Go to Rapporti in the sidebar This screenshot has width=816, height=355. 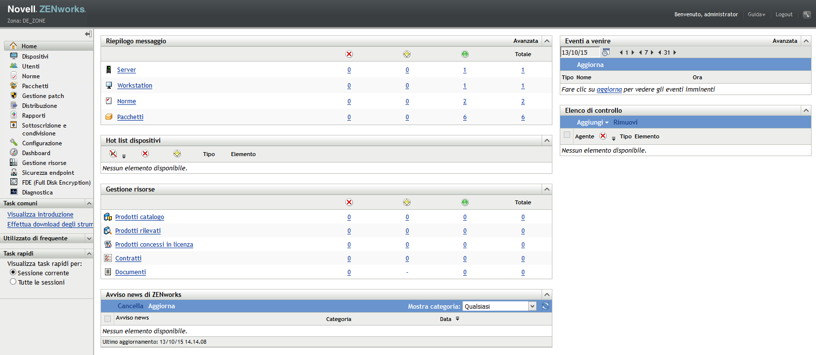34,115
